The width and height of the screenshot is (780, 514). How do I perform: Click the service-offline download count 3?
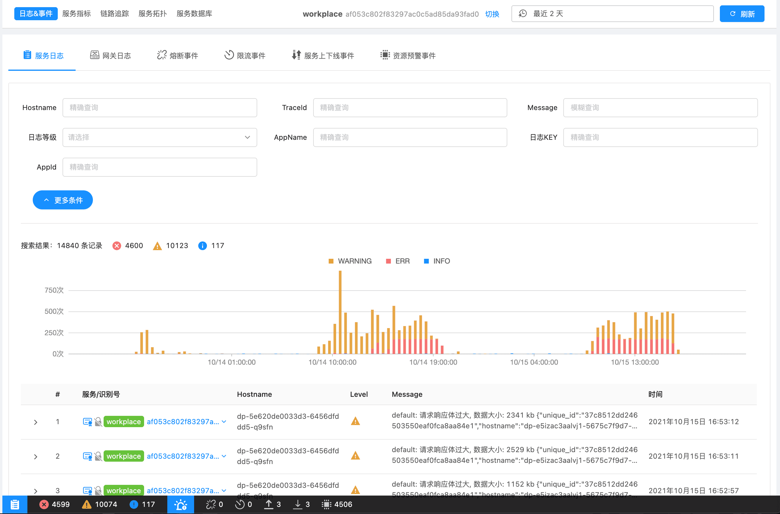[x=302, y=504]
